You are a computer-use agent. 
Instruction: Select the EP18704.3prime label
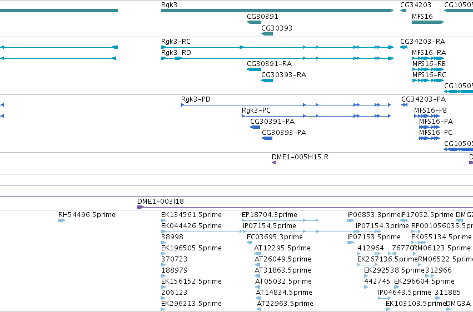(270, 215)
